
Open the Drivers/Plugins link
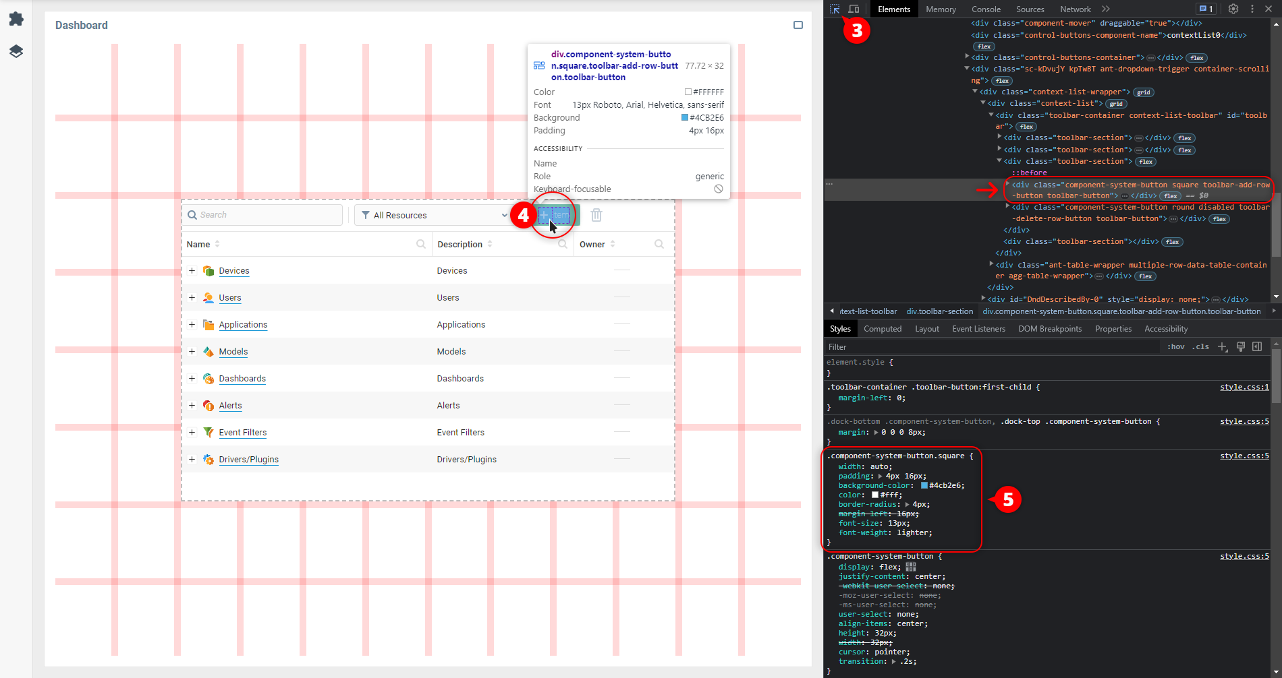click(x=248, y=460)
